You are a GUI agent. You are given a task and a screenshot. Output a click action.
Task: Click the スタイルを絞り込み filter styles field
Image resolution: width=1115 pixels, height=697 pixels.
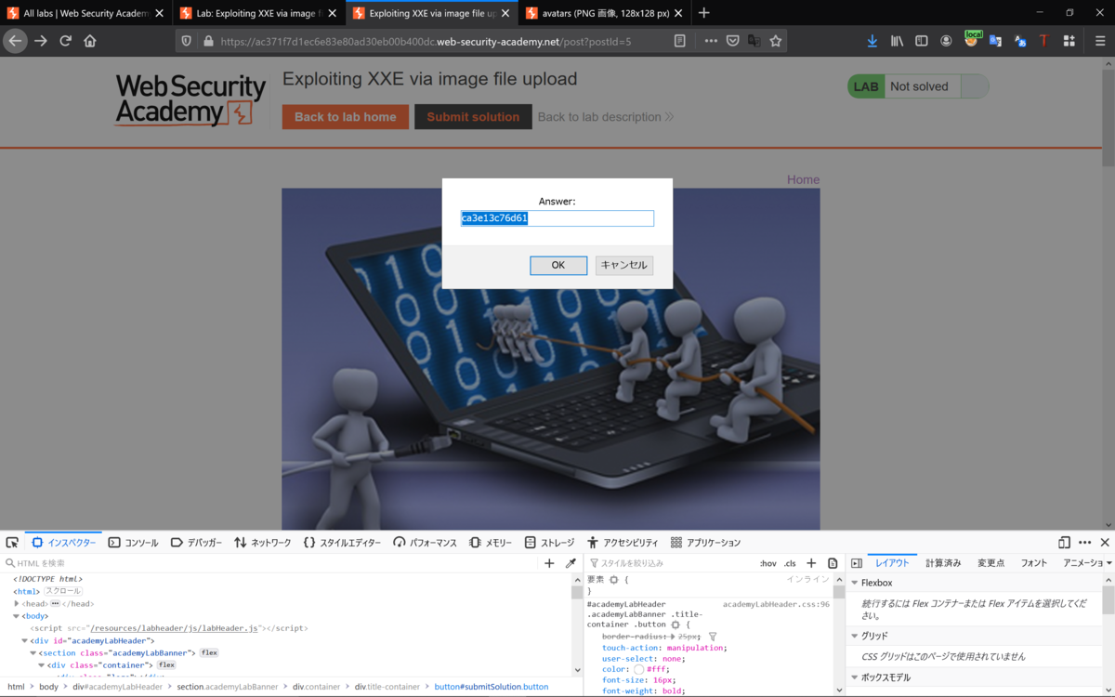671,563
